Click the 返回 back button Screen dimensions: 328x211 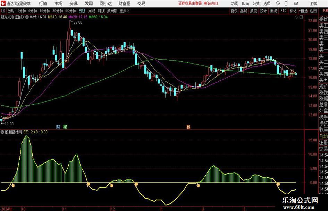coord(313,11)
